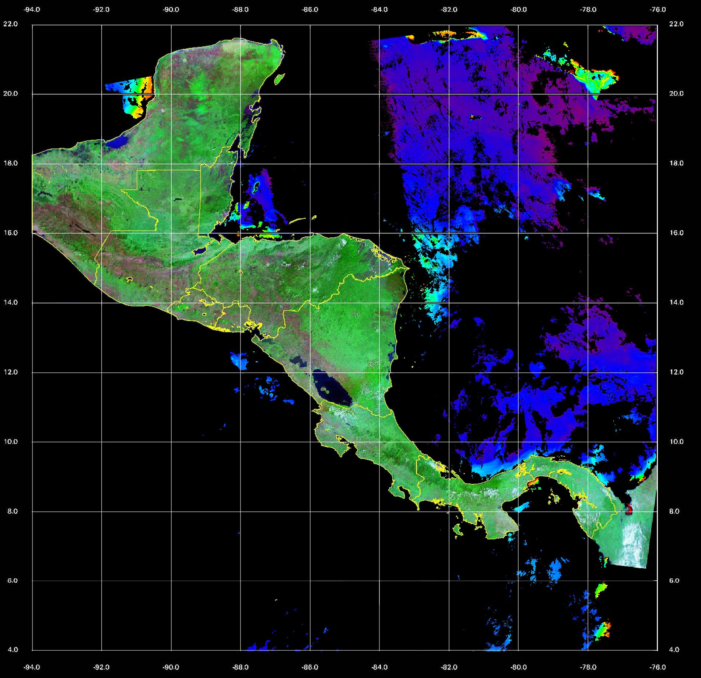Click the 16.0 latitude label on right
This screenshot has width=701, height=678.
tap(676, 233)
